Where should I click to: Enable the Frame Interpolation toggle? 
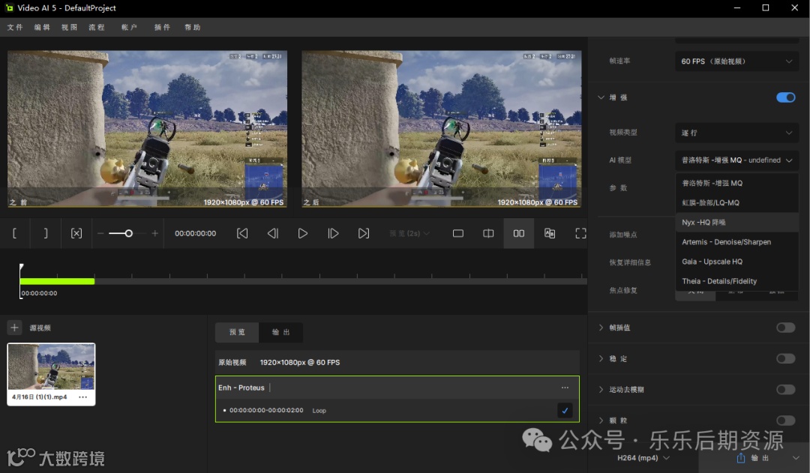786,328
